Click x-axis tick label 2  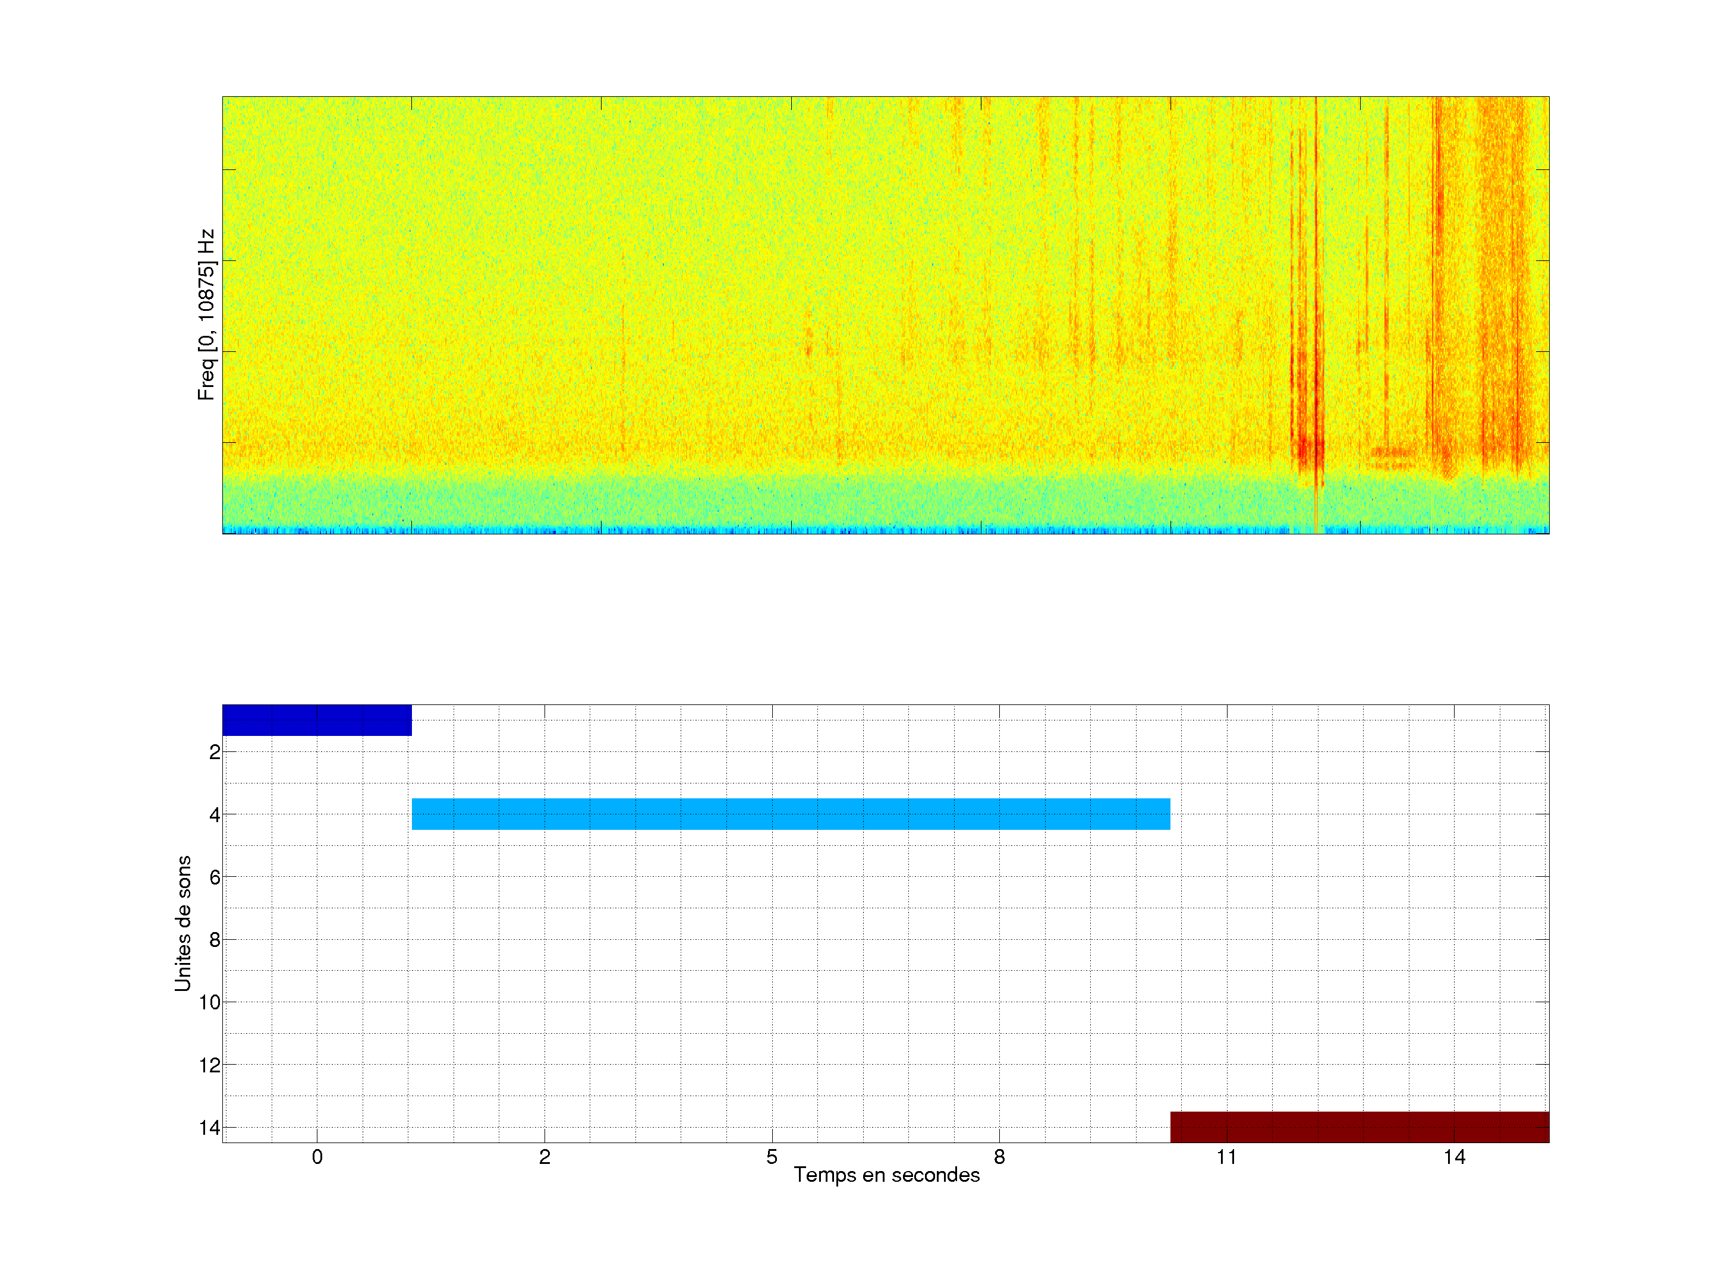(x=544, y=1157)
